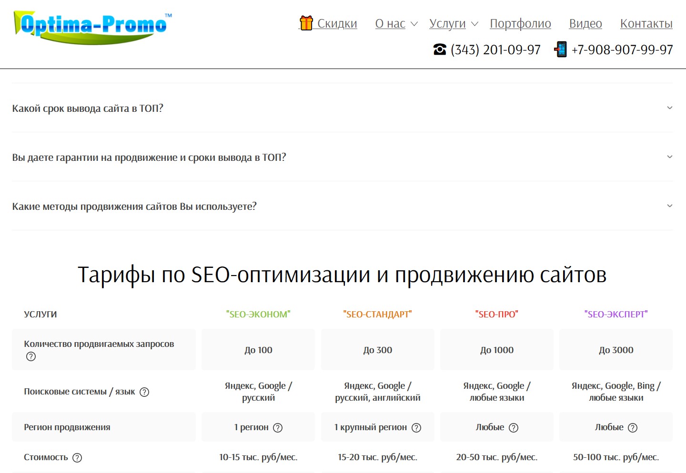Expand the методы продвижения сайтов question
The height and width of the screenshot is (473, 686).
669,206
